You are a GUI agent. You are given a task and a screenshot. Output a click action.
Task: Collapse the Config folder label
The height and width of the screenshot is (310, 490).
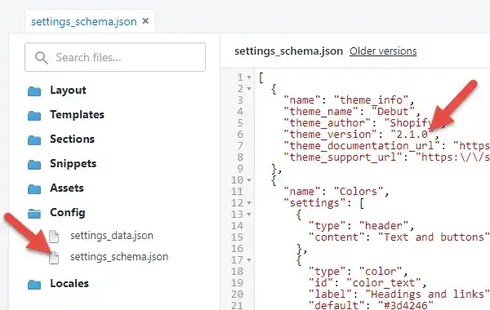68,213
